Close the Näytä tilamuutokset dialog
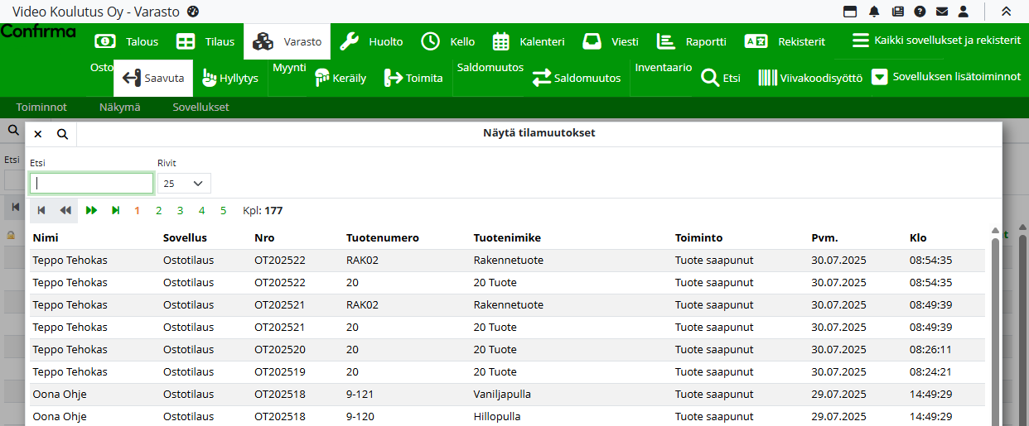Viewport: 1029px width, 426px height. (38, 134)
